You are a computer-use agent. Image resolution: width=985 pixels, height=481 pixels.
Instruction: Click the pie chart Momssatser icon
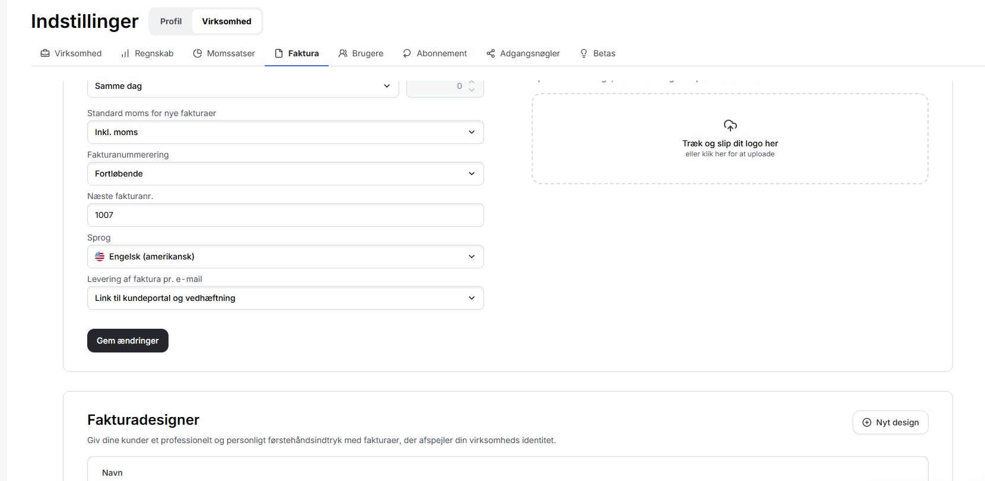pos(198,53)
